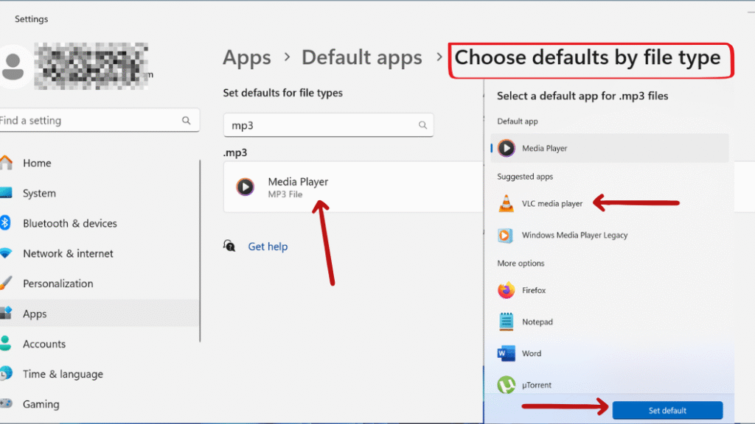
Task: Click the magnifier icon in mp3 search box
Action: tap(422, 125)
